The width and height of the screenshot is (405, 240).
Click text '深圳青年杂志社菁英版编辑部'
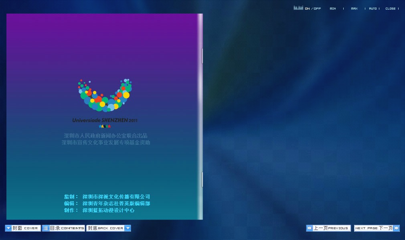(x=116, y=203)
